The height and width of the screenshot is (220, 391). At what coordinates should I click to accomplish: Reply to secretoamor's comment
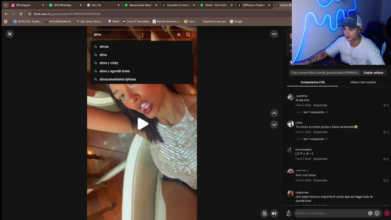pos(320,159)
